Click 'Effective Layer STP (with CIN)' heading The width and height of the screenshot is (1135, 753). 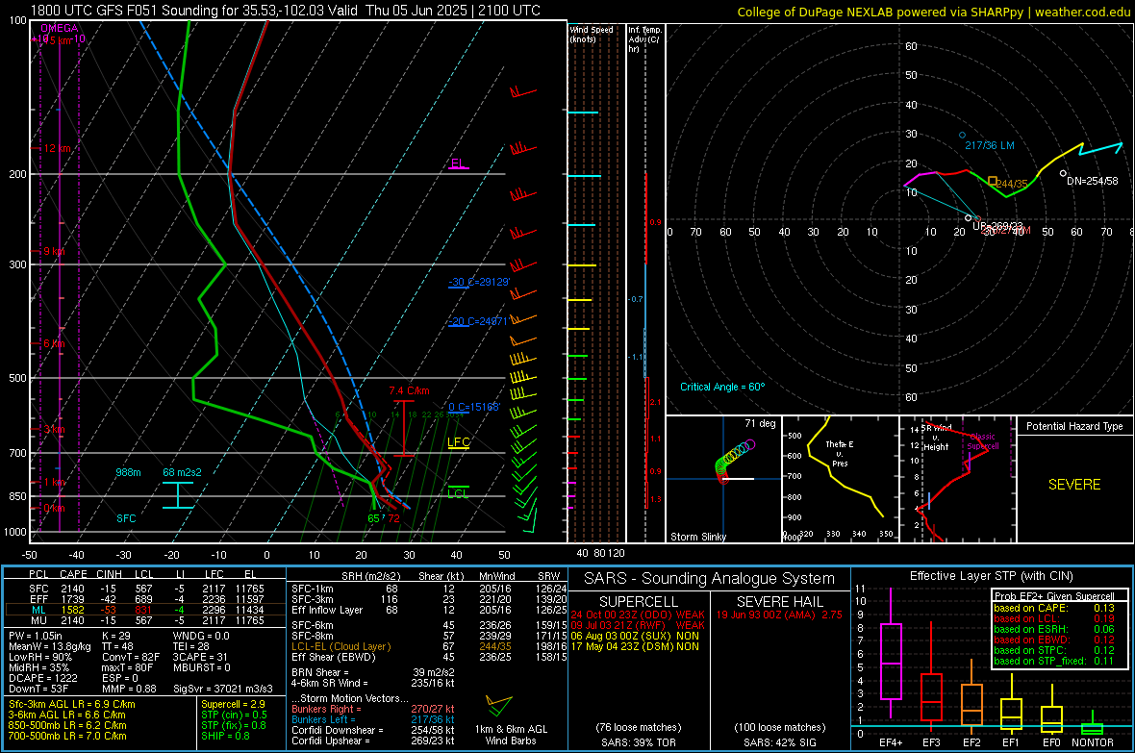pyautogui.click(x=991, y=576)
